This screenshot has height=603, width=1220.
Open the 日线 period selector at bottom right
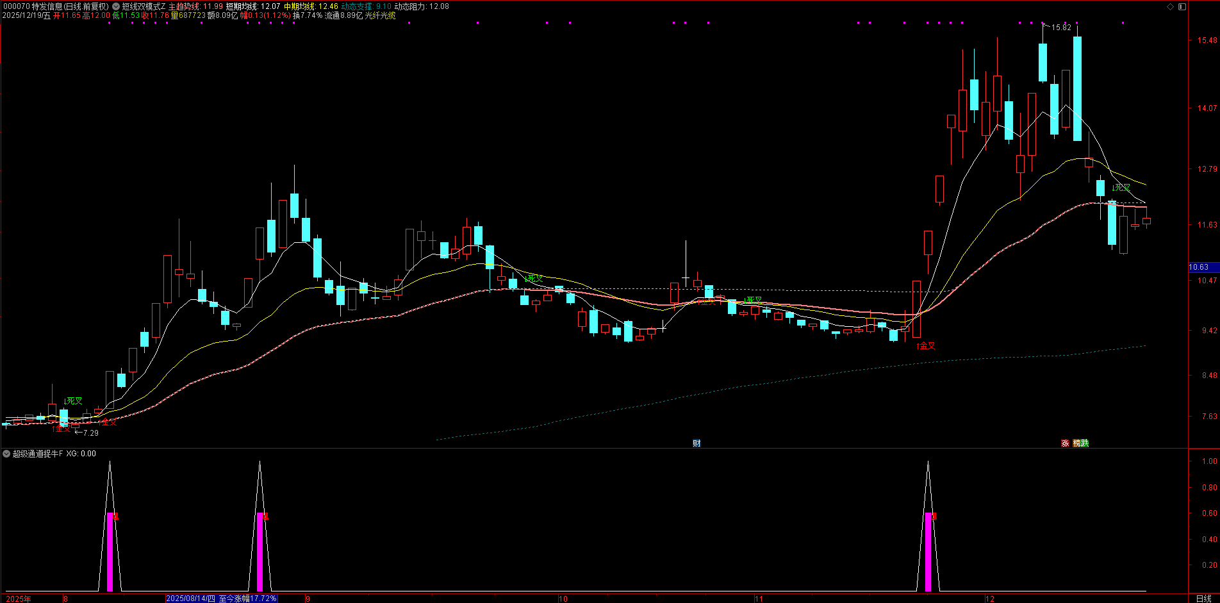coord(1203,599)
